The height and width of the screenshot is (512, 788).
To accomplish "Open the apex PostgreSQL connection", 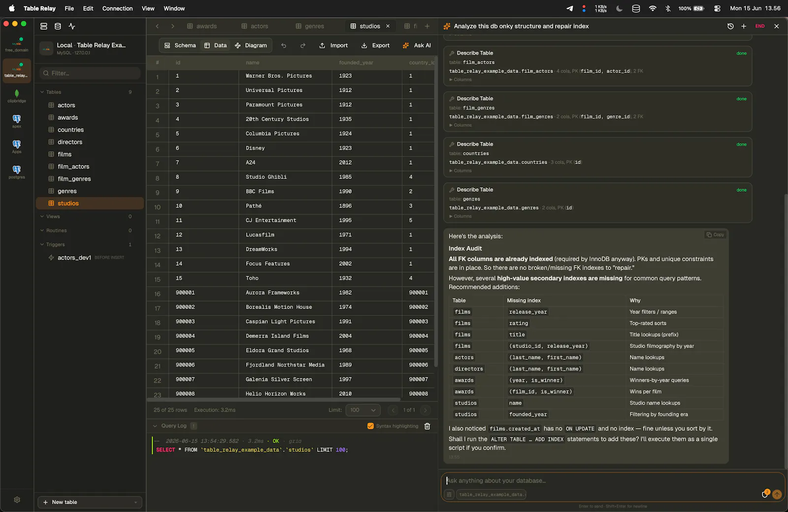I will tap(17, 121).
